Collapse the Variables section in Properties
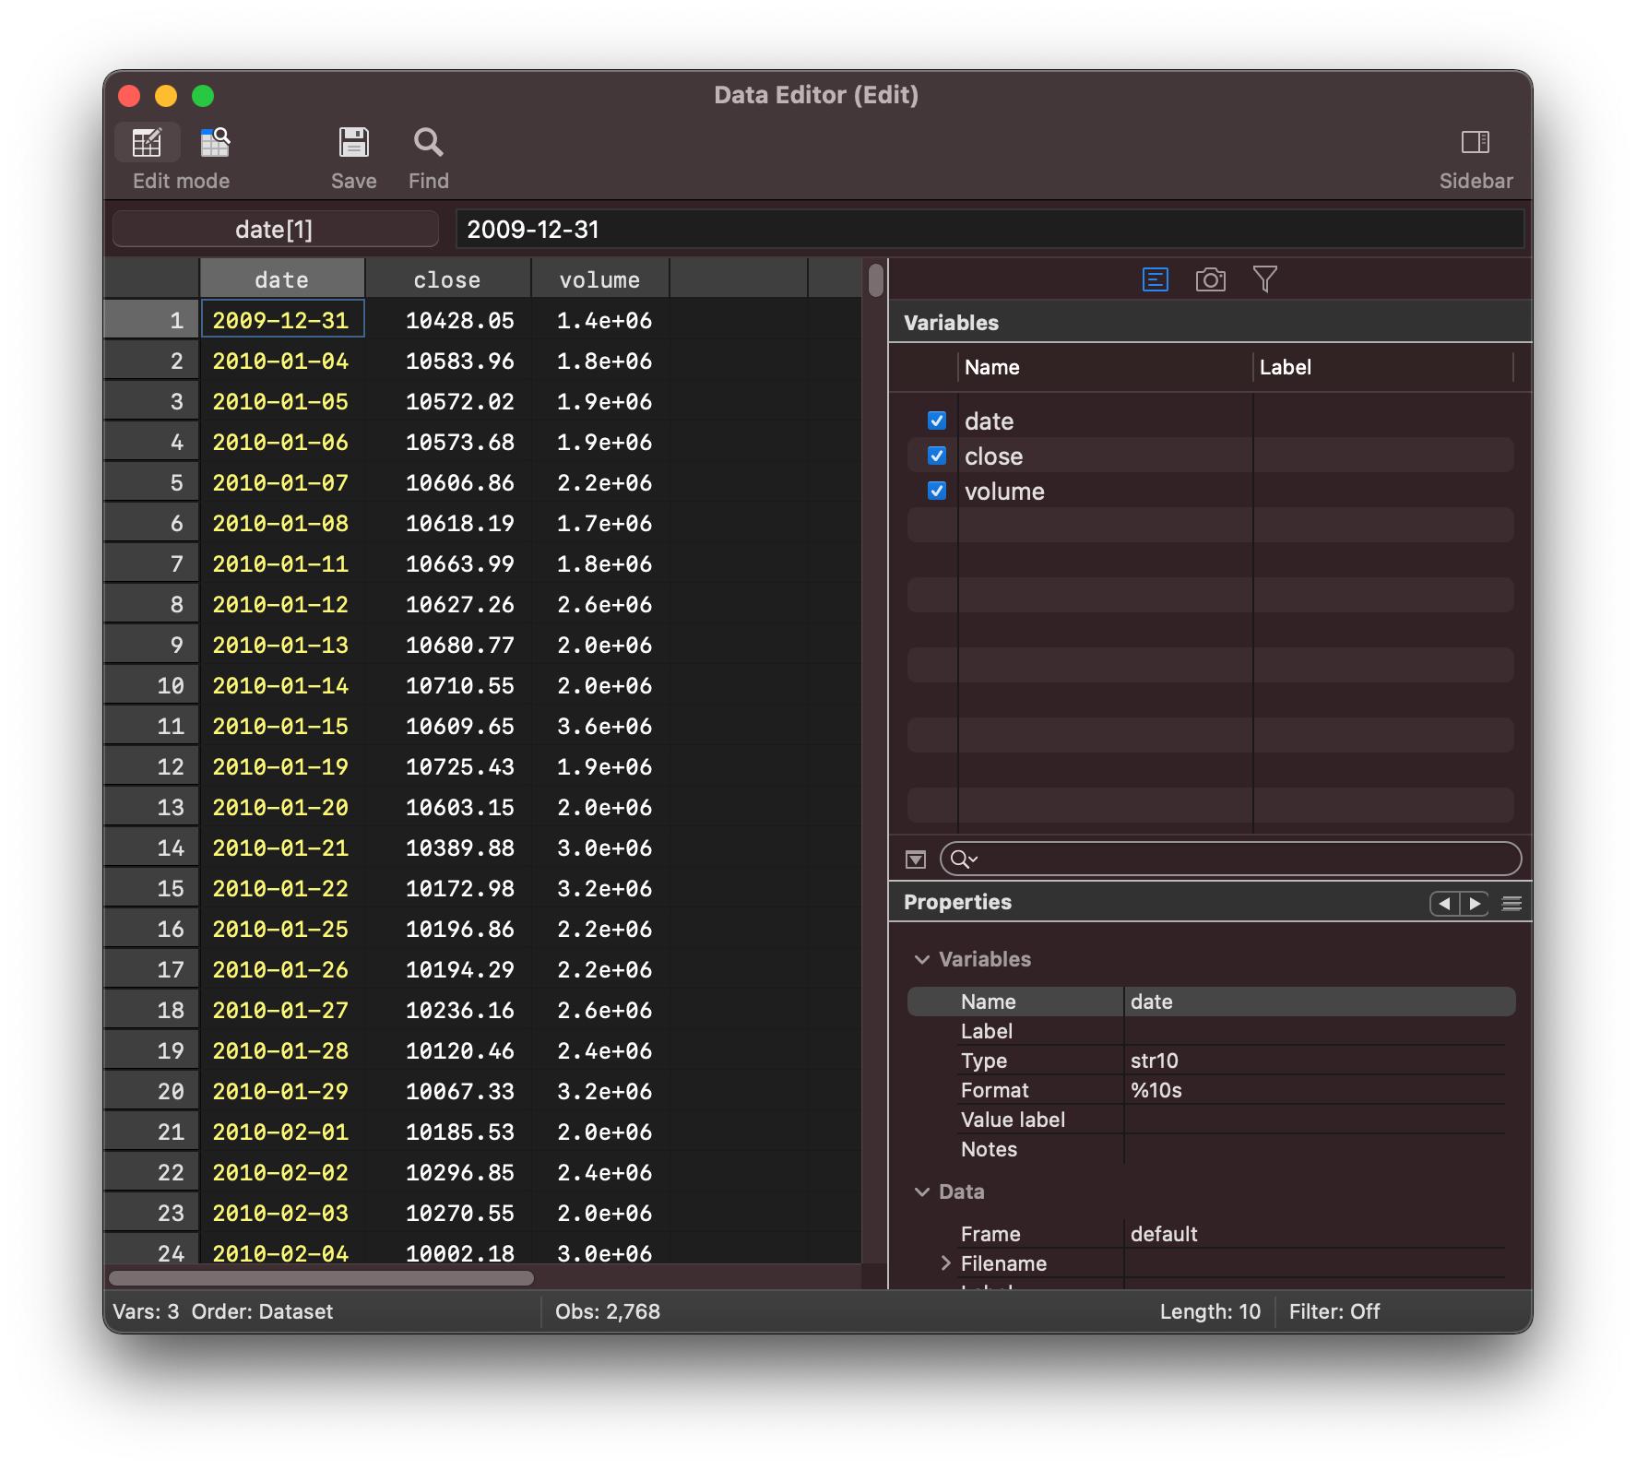 click(x=921, y=959)
